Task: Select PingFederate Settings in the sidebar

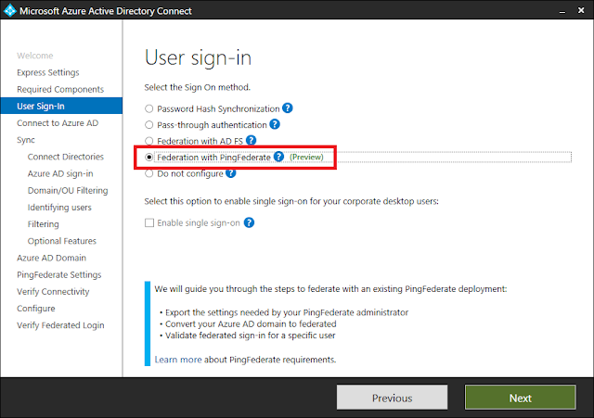Action: point(59,275)
